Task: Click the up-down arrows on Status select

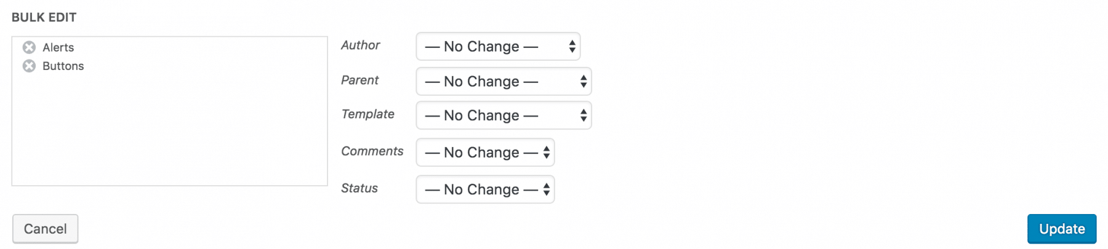Action: (546, 190)
